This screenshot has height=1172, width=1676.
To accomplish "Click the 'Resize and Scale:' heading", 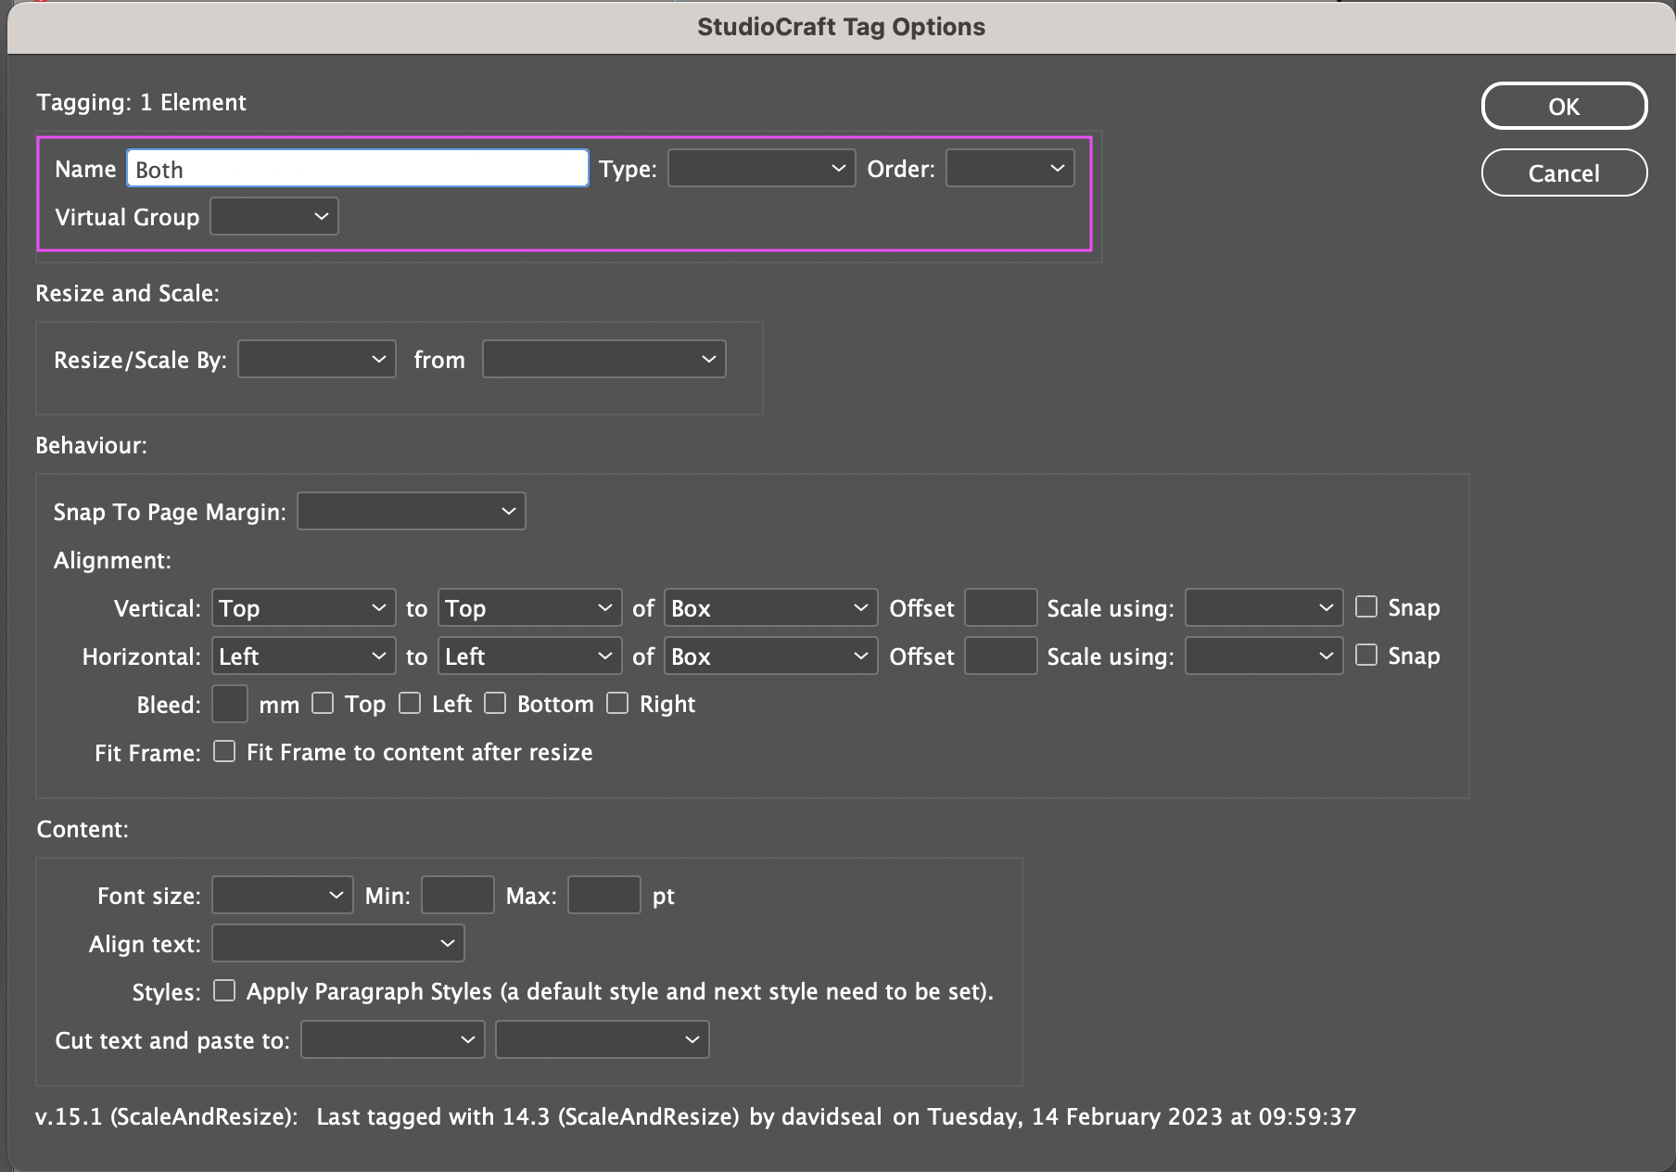I will coord(128,293).
